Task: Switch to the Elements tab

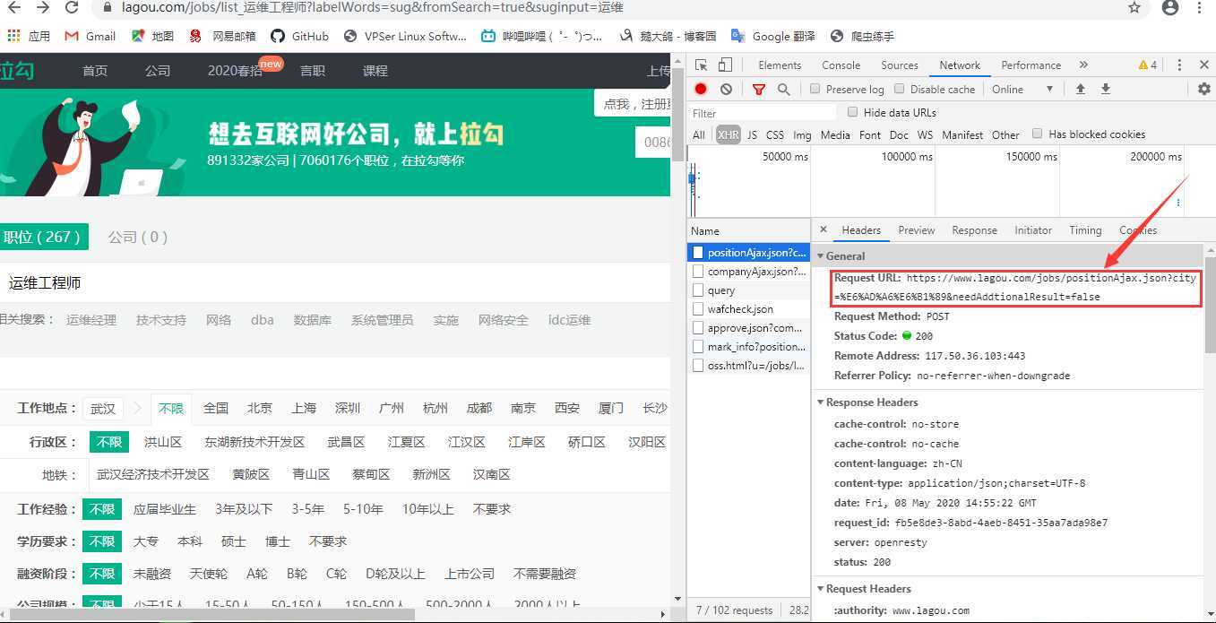Action: [x=780, y=65]
